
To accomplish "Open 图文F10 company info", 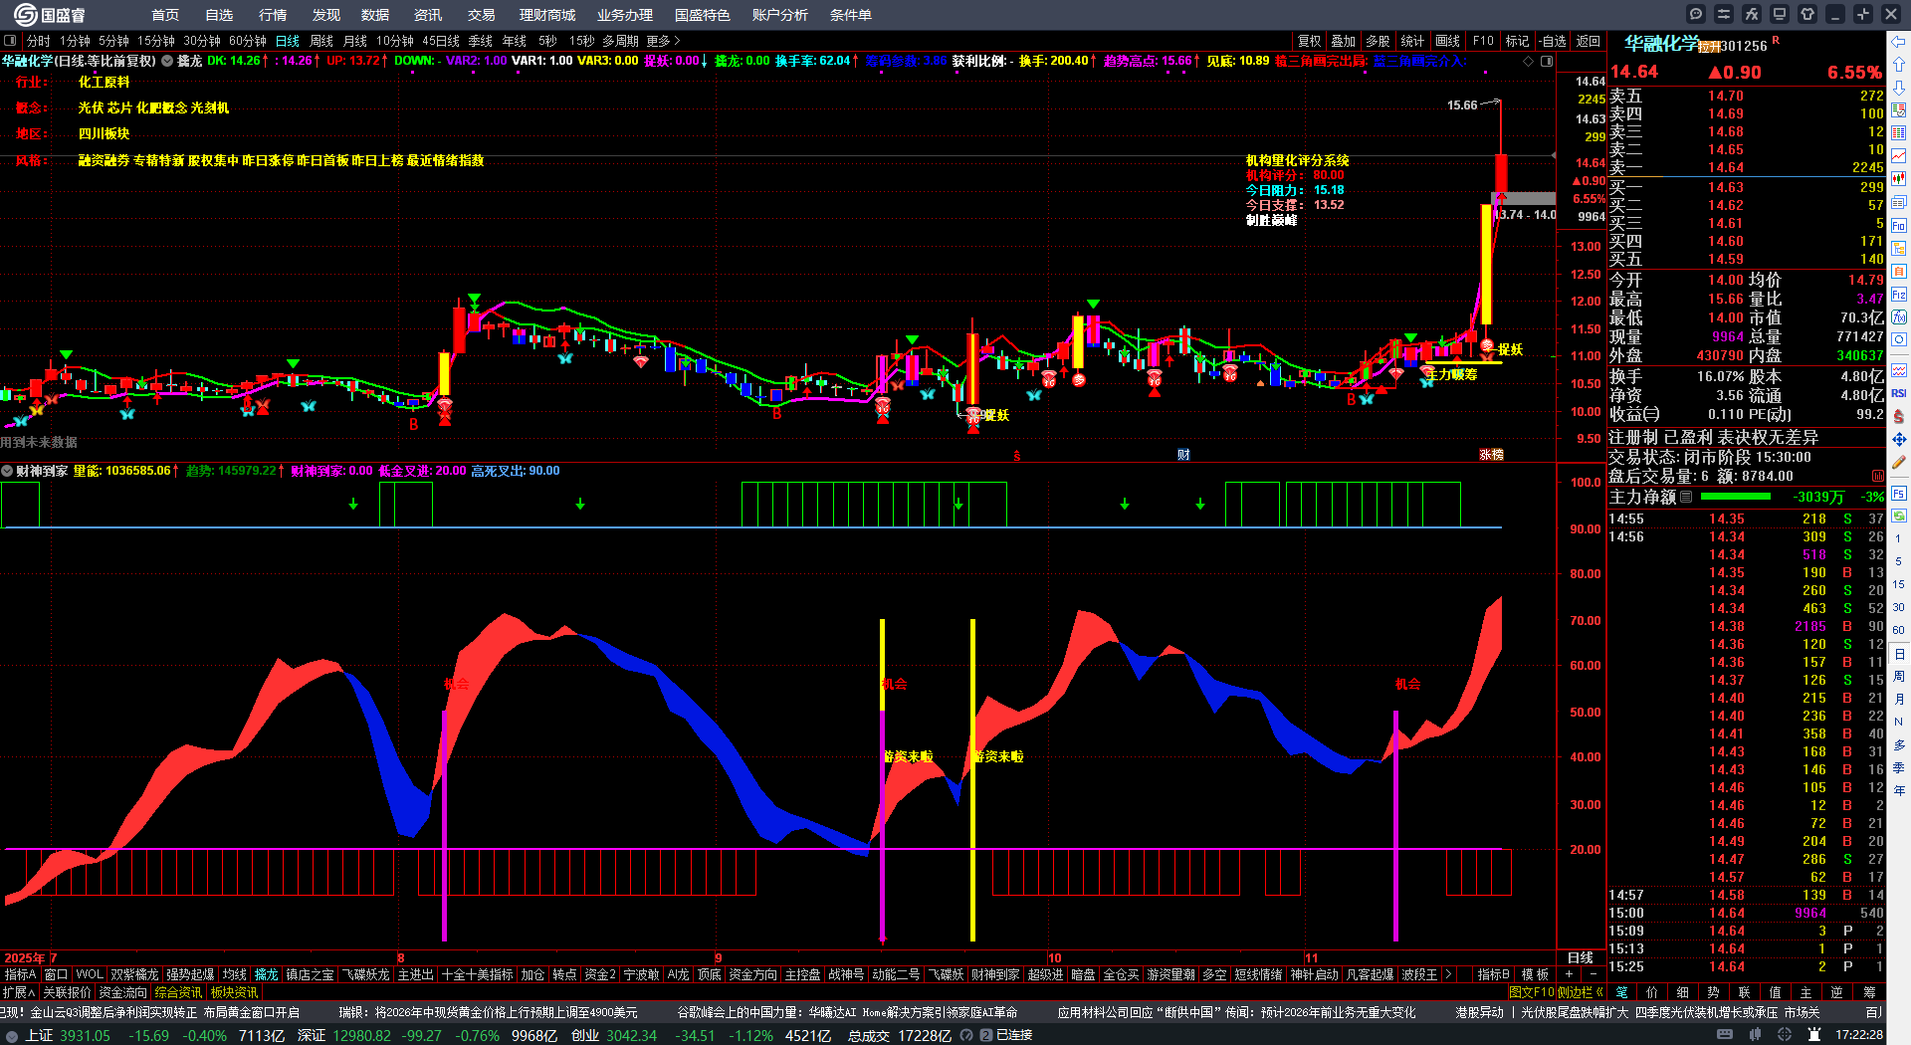I will point(1531,992).
